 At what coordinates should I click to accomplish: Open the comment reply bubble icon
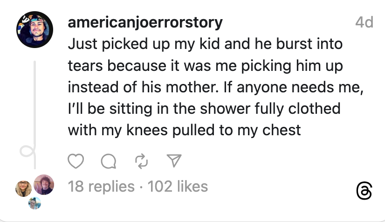(x=108, y=161)
